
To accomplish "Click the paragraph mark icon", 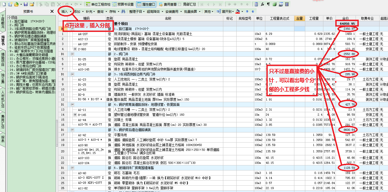I will [x=268, y=4].
